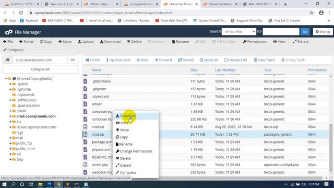Click the crud.zip file icon
This screenshot has height=188, width=334.
[86, 134]
